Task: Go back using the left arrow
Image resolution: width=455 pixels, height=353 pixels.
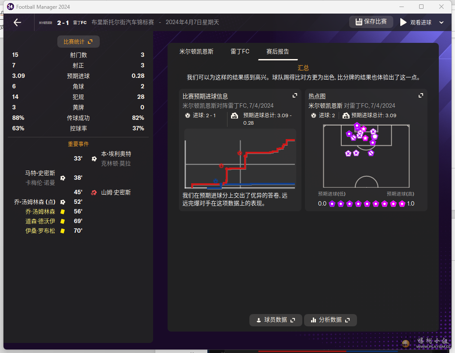Action: [x=17, y=22]
